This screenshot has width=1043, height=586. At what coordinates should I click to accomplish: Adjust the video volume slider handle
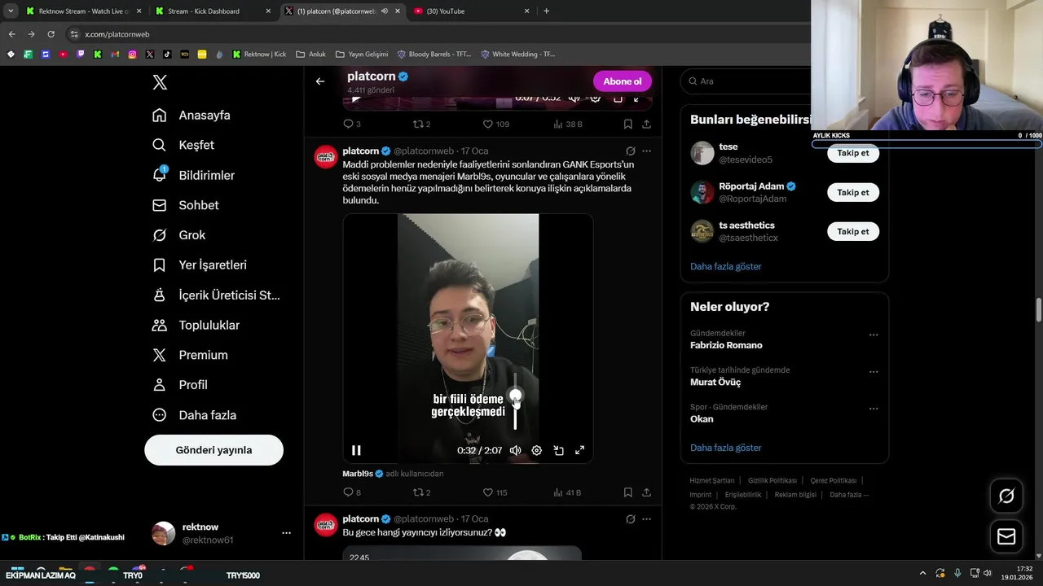click(x=515, y=396)
